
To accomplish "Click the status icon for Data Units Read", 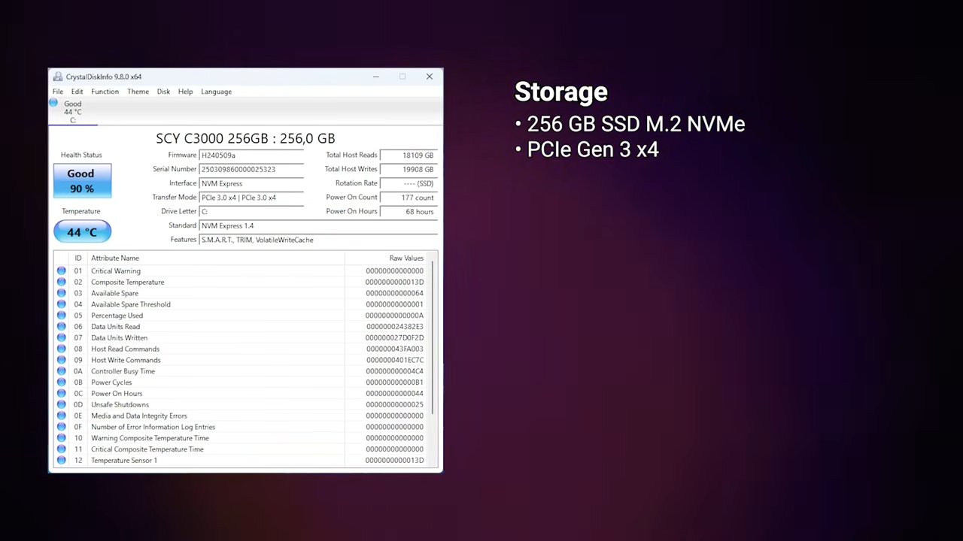I will pyautogui.click(x=62, y=327).
